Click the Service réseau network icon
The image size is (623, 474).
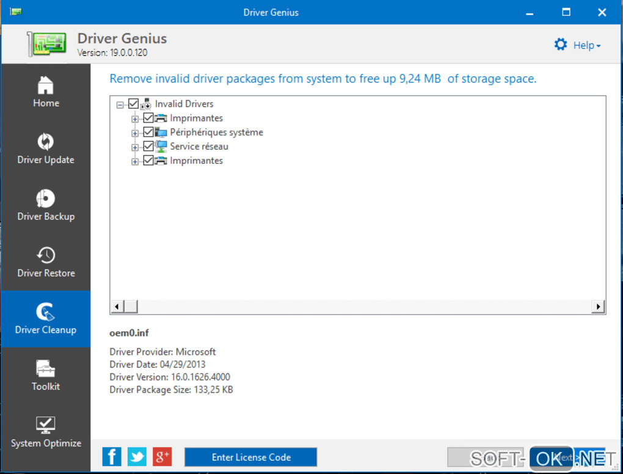[161, 147]
